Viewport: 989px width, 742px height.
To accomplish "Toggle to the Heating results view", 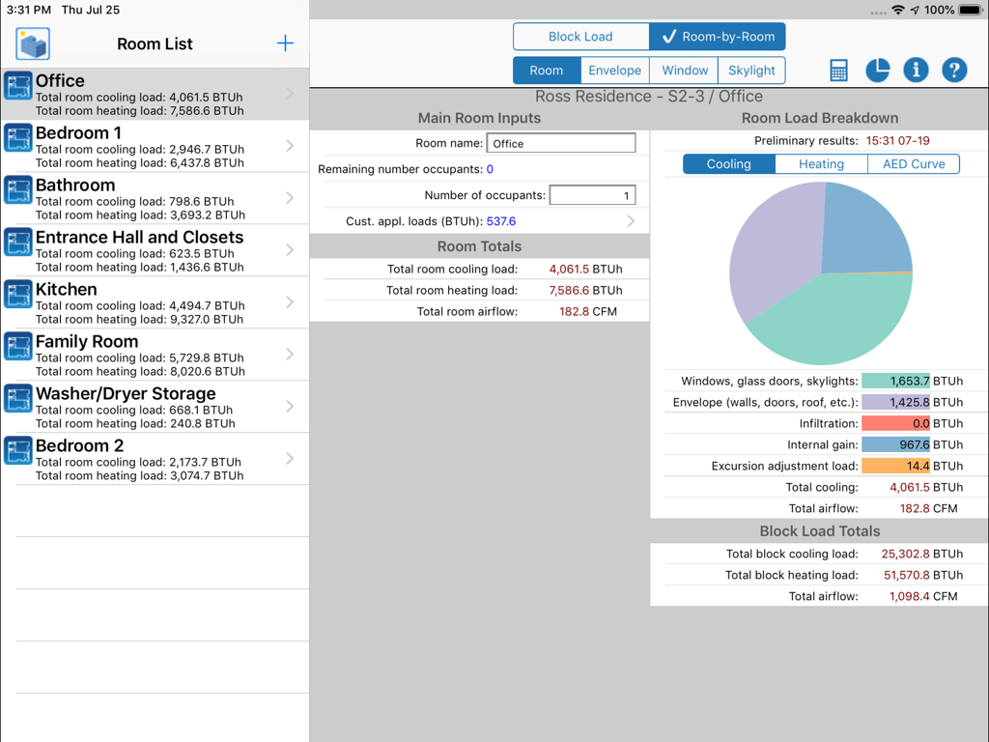I will 820,163.
